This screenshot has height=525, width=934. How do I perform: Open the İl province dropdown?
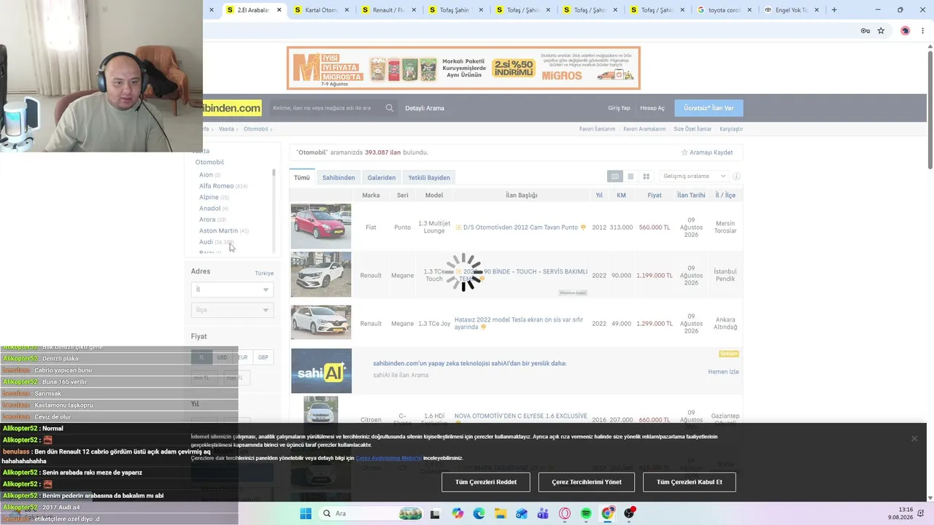click(232, 289)
